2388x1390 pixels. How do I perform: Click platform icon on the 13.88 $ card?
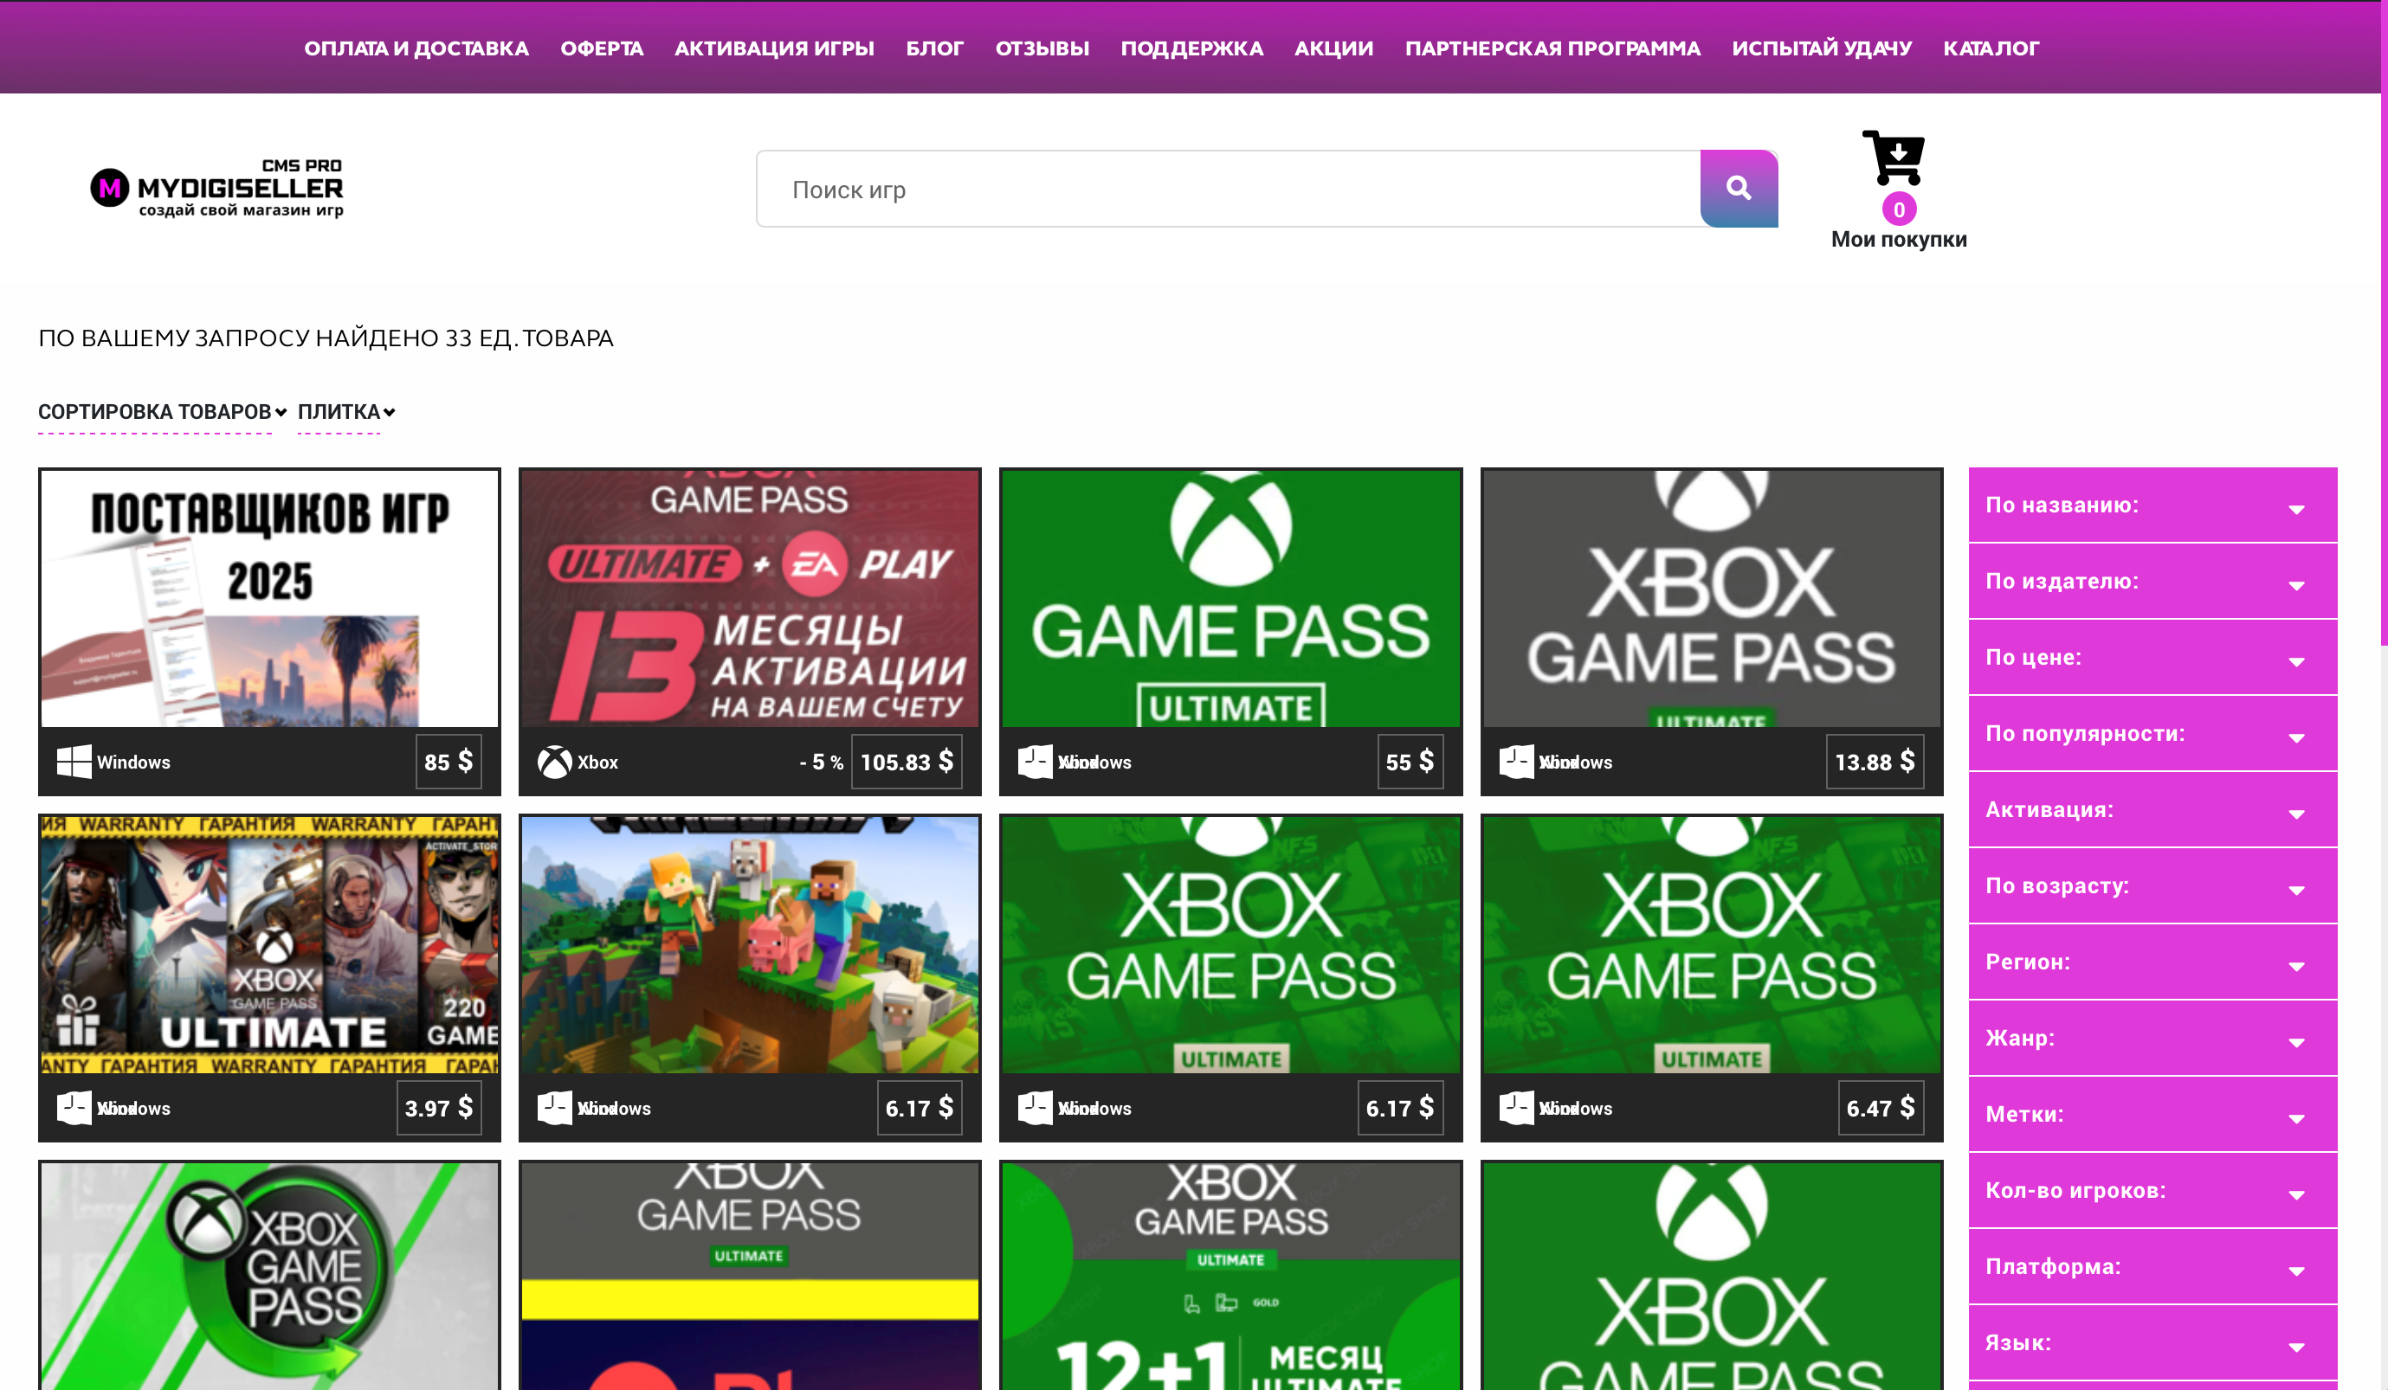coord(1516,761)
